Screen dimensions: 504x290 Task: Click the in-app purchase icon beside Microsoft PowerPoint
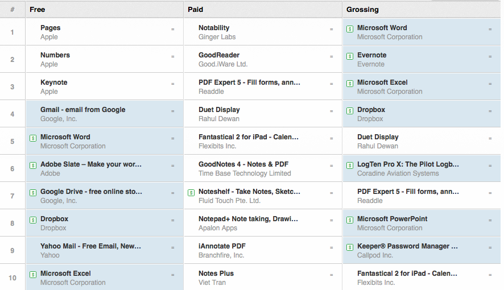coord(350,220)
